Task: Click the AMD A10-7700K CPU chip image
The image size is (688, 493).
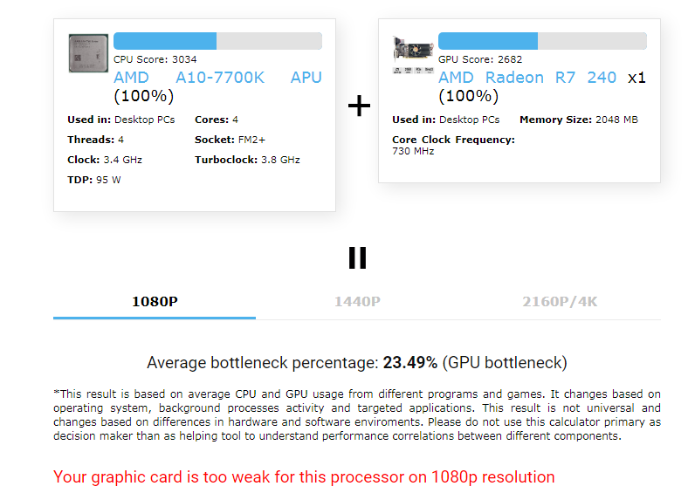Action: coord(88,53)
